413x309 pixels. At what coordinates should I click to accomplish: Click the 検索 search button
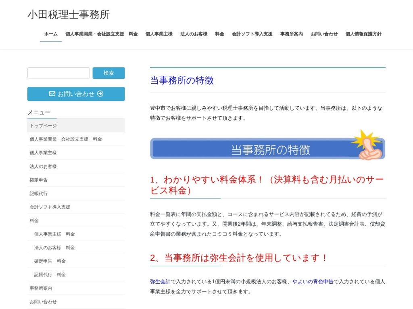coord(108,73)
